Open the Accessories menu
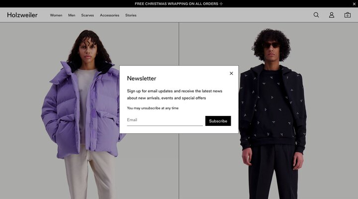Screen dimensions: 358x199 [x=109, y=15]
